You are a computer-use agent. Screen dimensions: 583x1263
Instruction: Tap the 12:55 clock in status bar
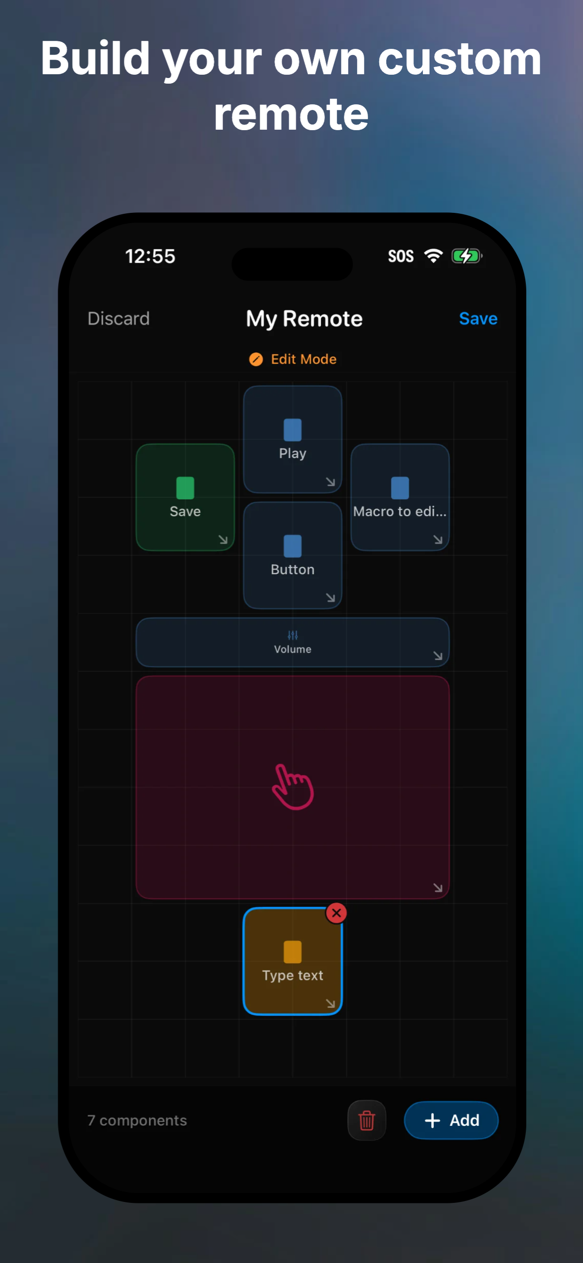pyautogui.click(x=150, y=256)
